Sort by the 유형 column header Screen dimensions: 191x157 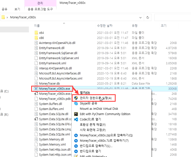(x=135, y=26)
